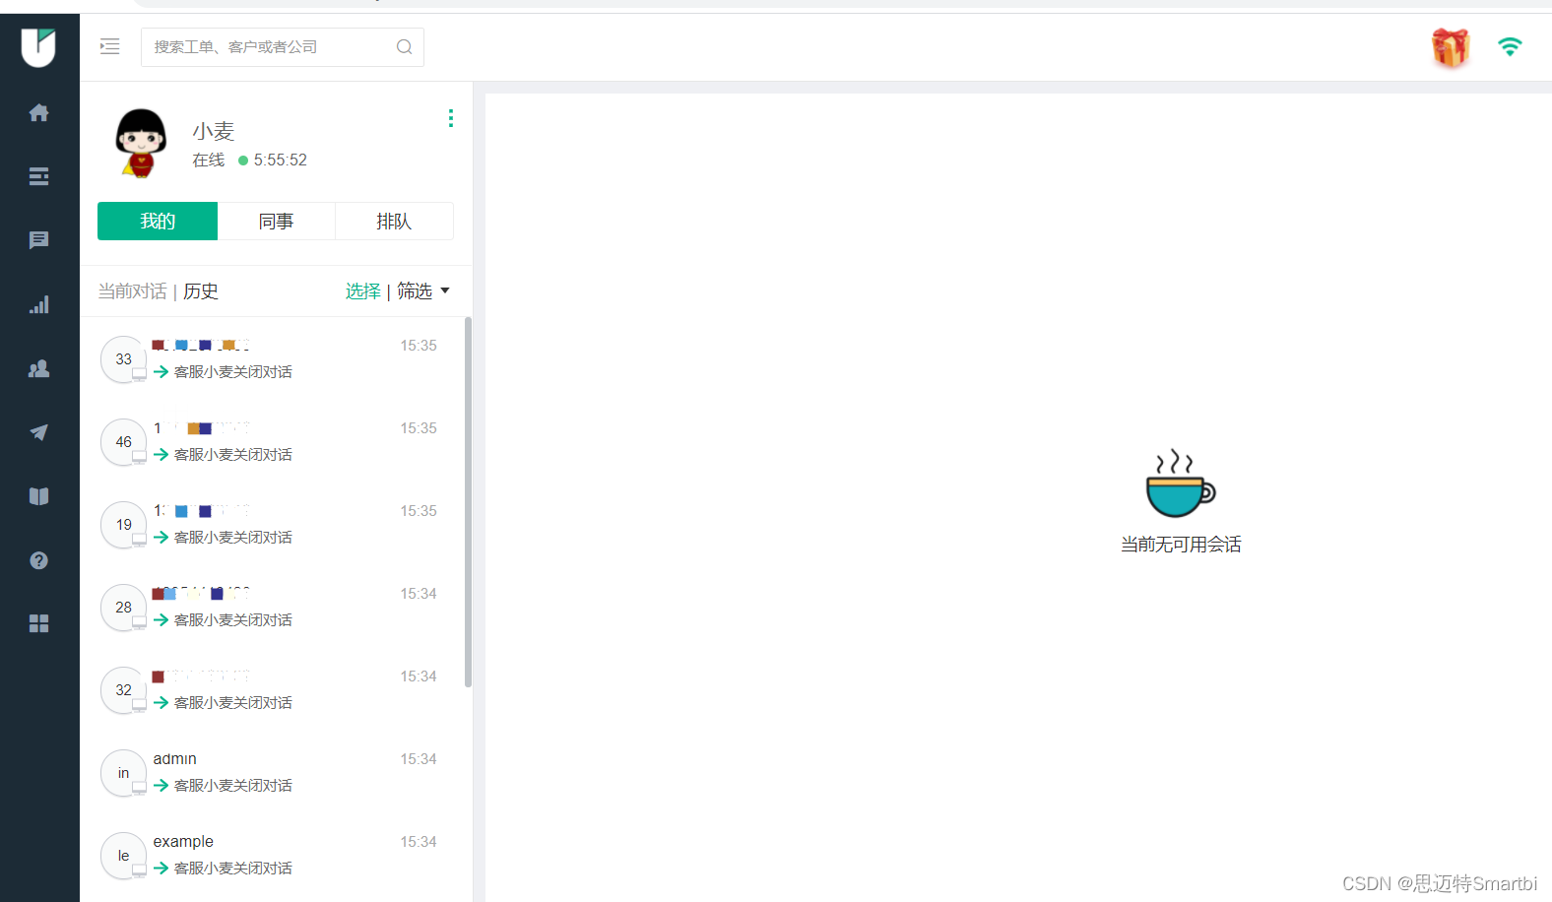Viewport: 1552px width, 902px height.
Task: Open the home icon in left sidebar
Action: (39, 112)
